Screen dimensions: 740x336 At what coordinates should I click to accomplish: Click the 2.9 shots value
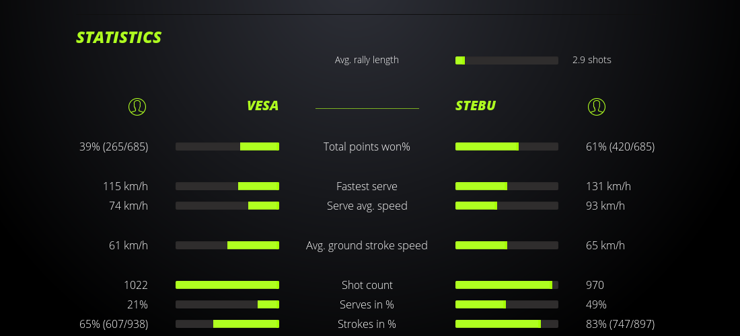point(592,60)
